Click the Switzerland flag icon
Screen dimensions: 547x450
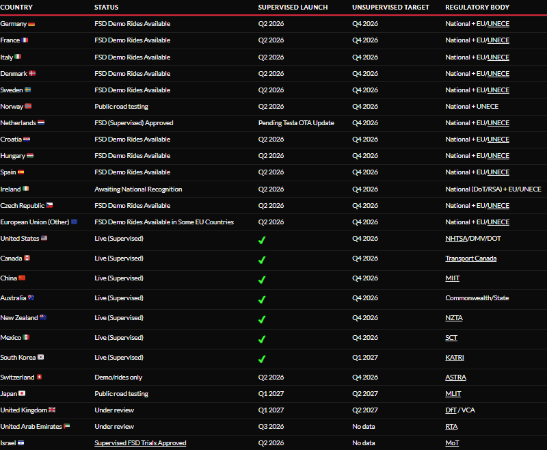point(39,377)
